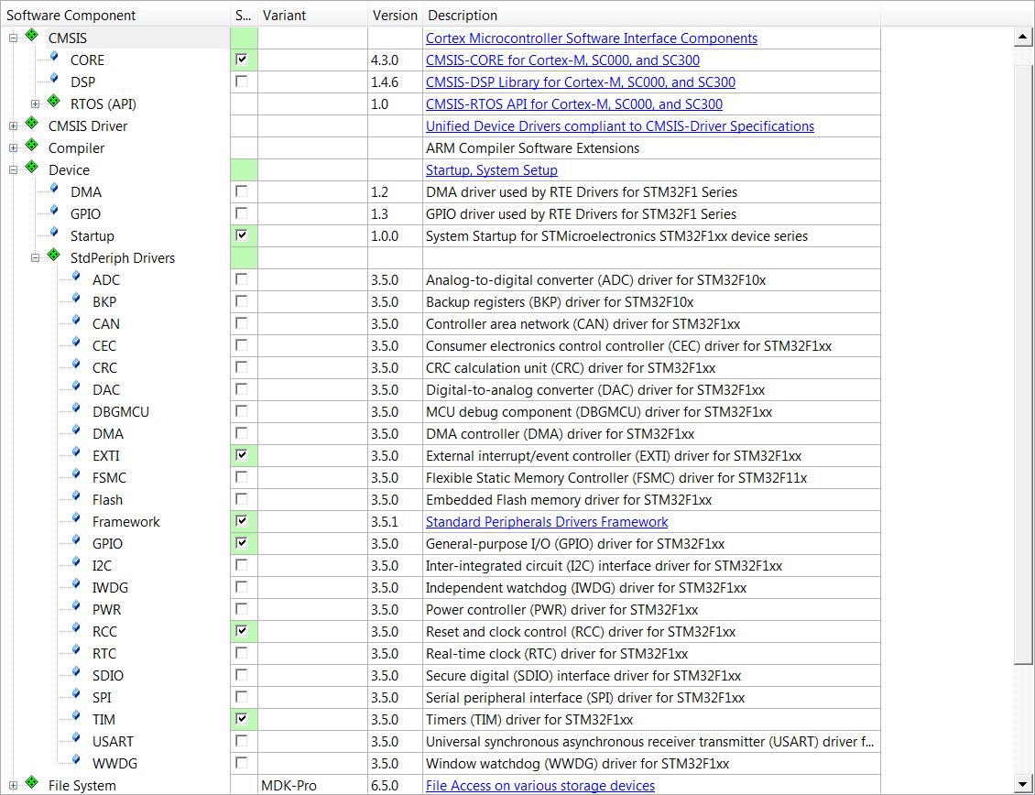
Task: Expand the CMSIS Driver node
Action: click(x=13, y=126)
